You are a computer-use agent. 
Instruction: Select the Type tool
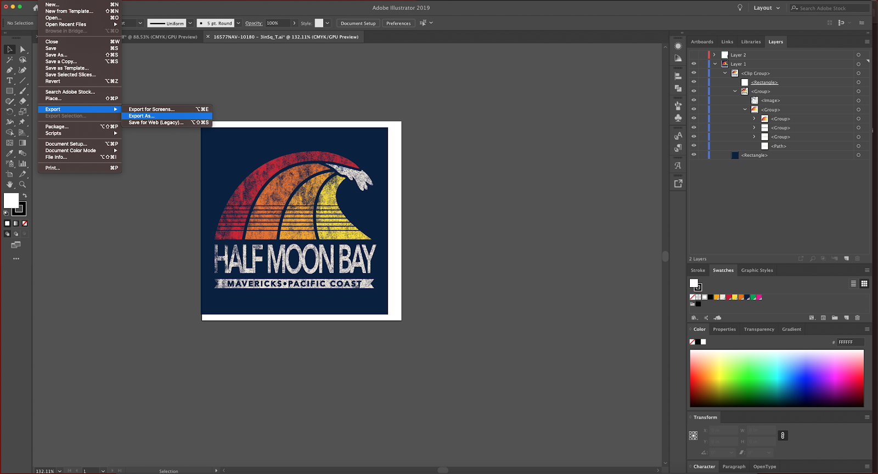coord(9,81)
